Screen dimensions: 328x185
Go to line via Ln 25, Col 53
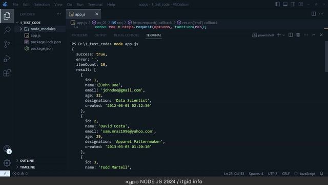pos(234,174)
